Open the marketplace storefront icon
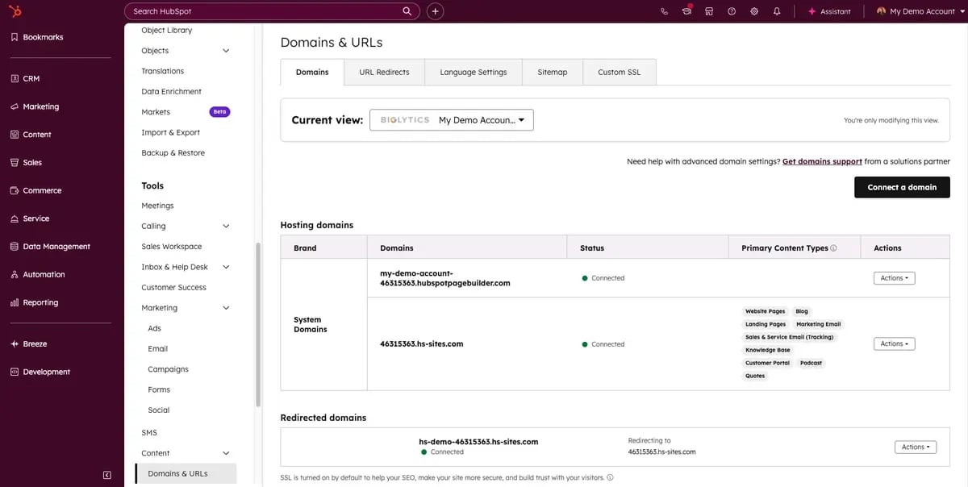 pos(709,11)
